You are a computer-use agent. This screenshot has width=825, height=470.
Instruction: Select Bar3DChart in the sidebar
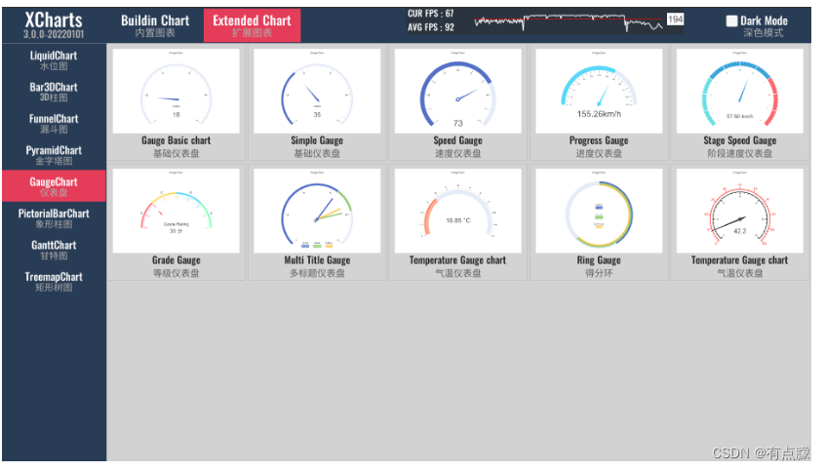click(55, 94)
